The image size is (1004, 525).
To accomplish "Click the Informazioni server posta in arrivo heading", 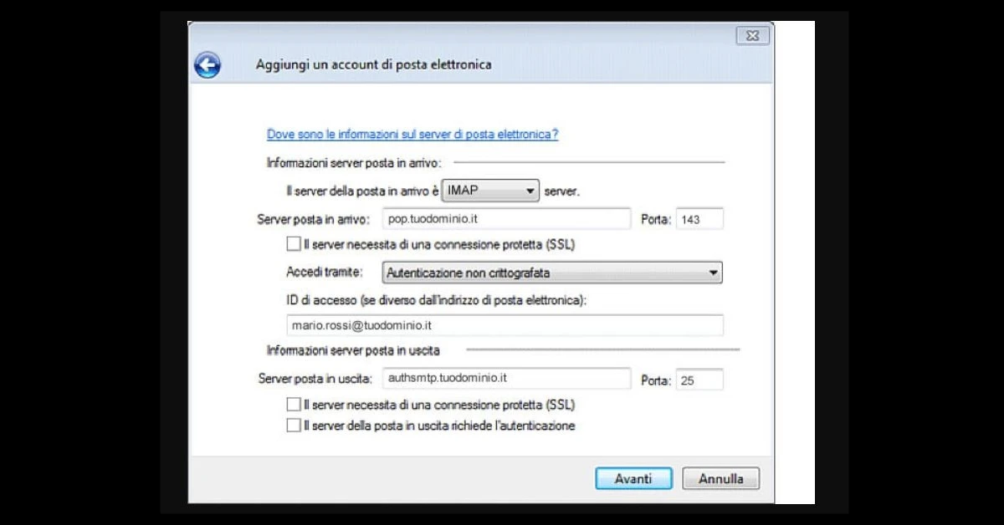I will [x=353, y=162].
